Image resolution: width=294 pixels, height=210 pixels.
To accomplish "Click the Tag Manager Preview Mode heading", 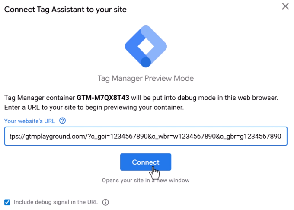I will click(146, 78).
